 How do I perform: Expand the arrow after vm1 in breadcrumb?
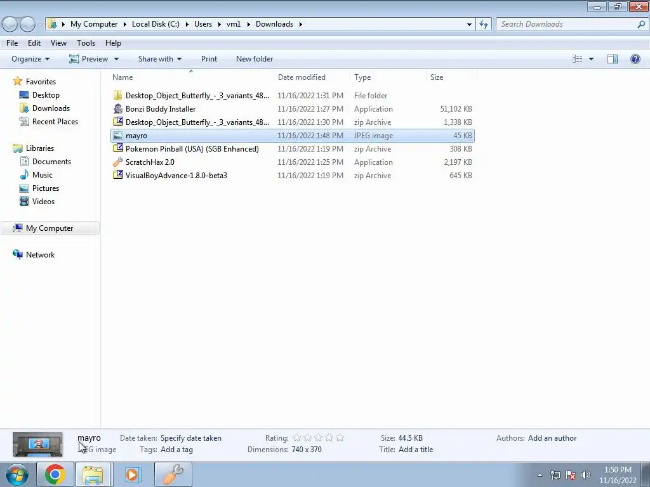(248, 24)
